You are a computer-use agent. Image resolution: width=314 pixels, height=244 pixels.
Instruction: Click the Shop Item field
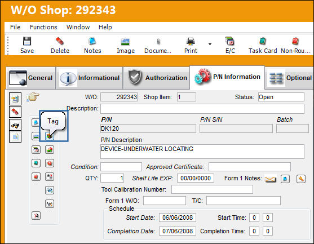pos(187,97)
